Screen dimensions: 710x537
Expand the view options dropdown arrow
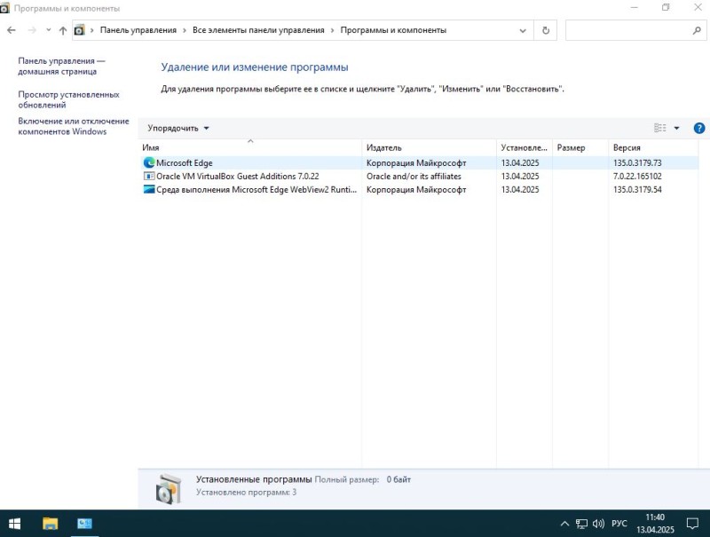point(676,128)
